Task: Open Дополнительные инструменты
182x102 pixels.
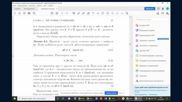Action: coord(150,81)
